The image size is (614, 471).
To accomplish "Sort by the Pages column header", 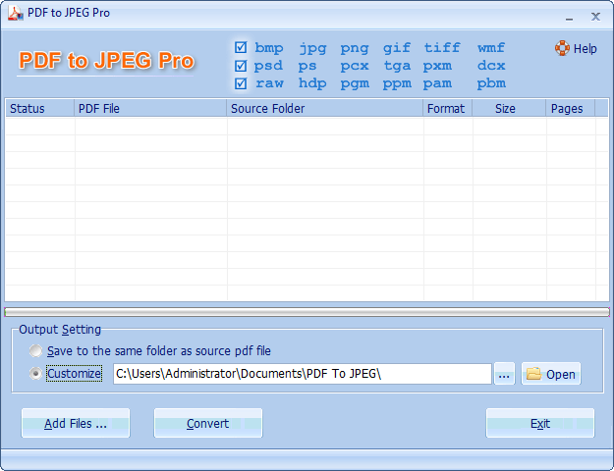I will coord(569,109).
